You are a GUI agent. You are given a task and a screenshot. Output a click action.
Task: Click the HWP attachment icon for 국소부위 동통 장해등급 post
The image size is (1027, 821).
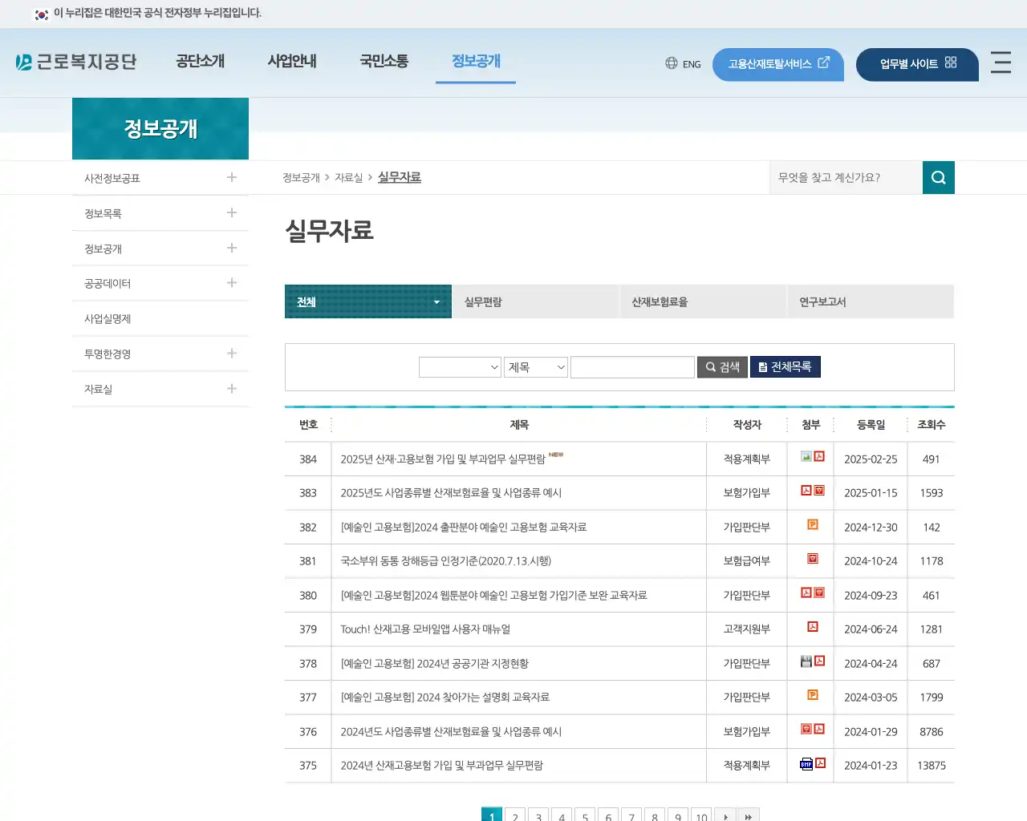pos(811,560)
